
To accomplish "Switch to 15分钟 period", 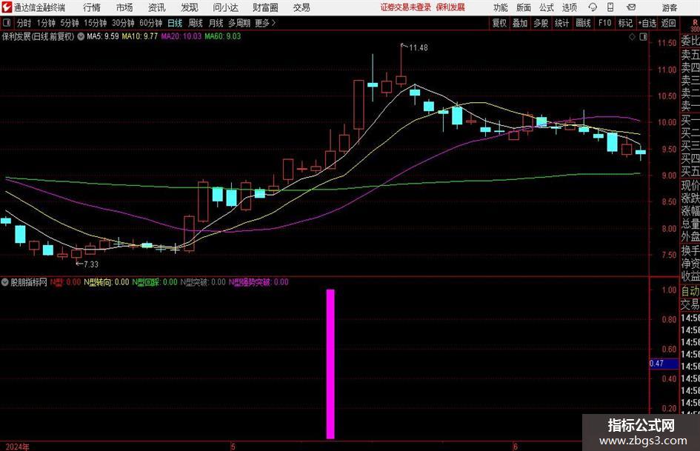I will [x=95, y=23].
